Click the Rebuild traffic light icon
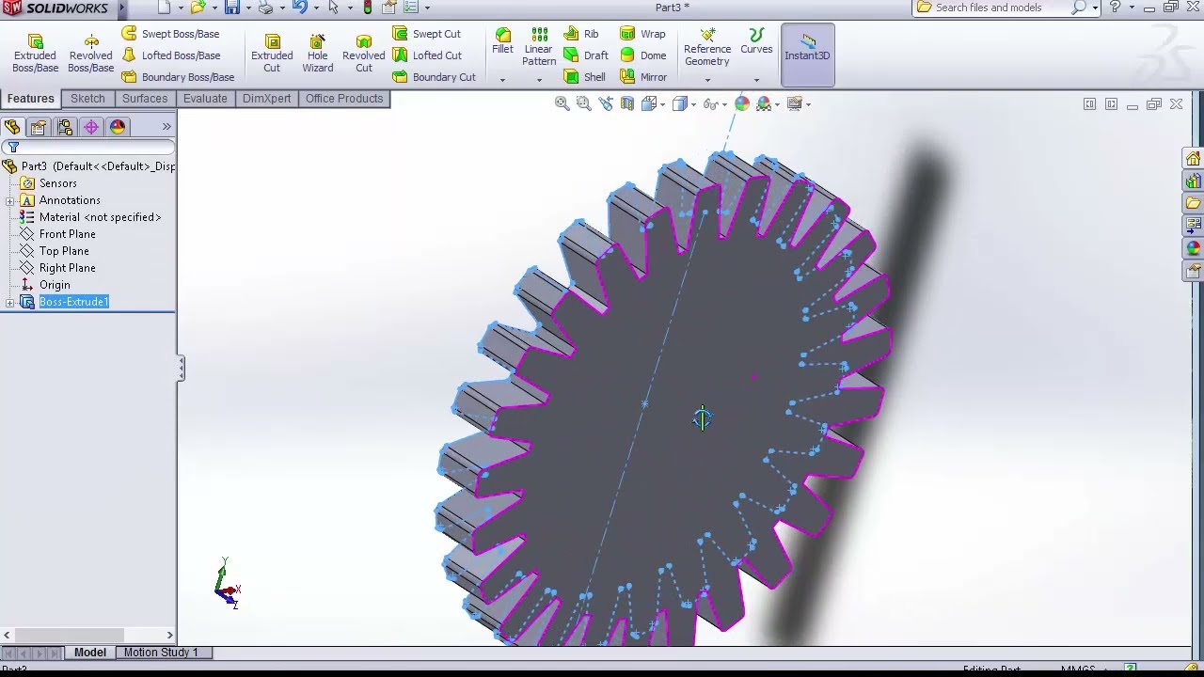Image resolution: width=1204 pixels, height=677 pixels. click(x=367, y=8)
